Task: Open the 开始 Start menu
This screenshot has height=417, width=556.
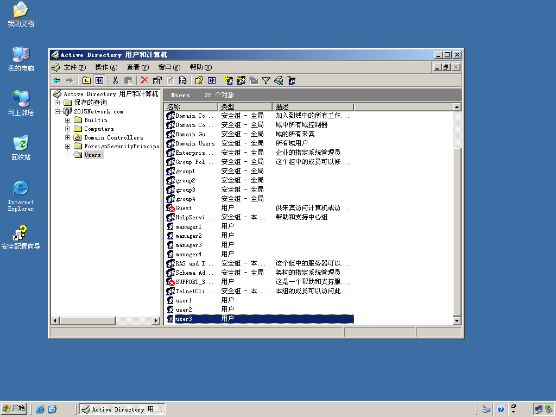Action: pyautogui.click(x=14, y=409)
